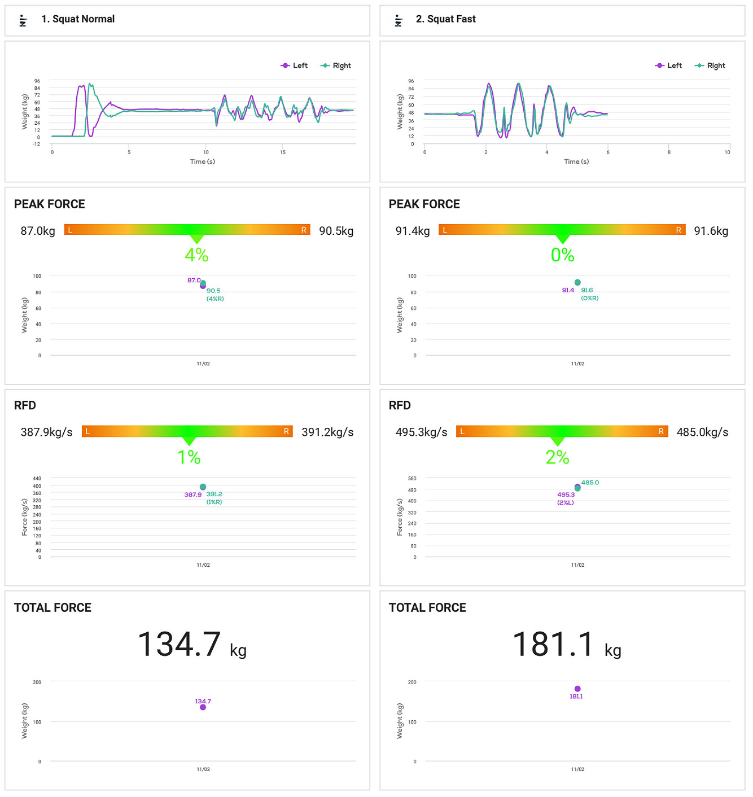
Task: Click the 134.7 kg total force readout
Action: click(192, 645)
